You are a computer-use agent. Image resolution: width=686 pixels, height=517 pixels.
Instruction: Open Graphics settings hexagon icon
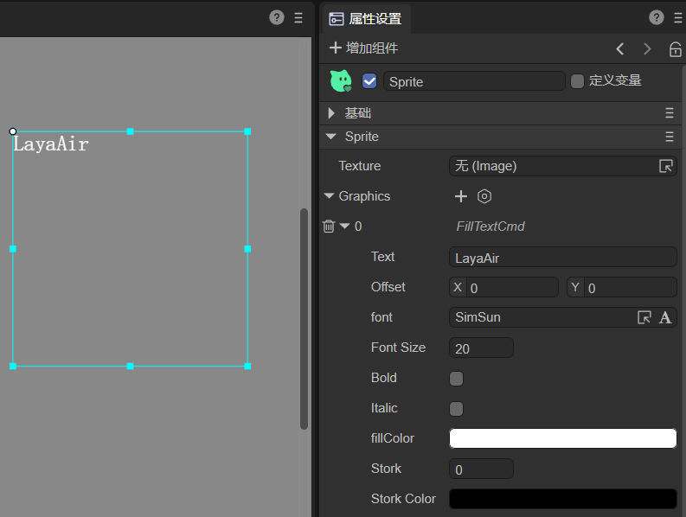click(x=484, y=196)
